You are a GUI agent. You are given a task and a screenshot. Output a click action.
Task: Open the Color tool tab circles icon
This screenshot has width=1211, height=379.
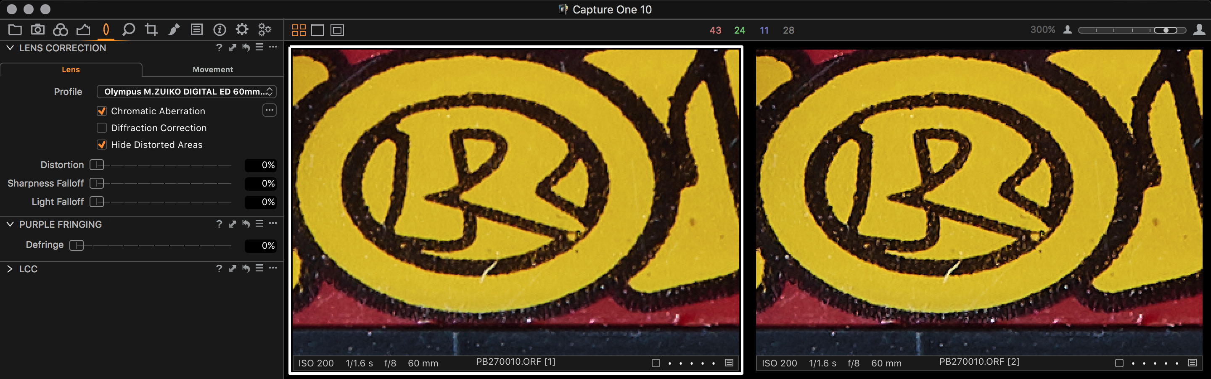coord(60,30)
